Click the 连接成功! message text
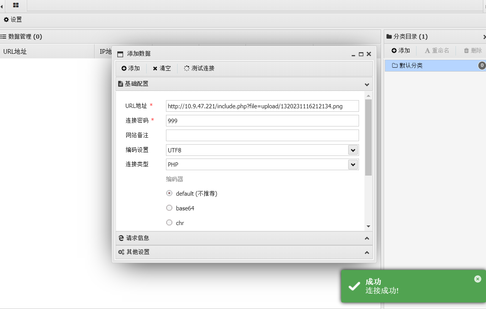The image size is (486, 309). coord(382,290)
